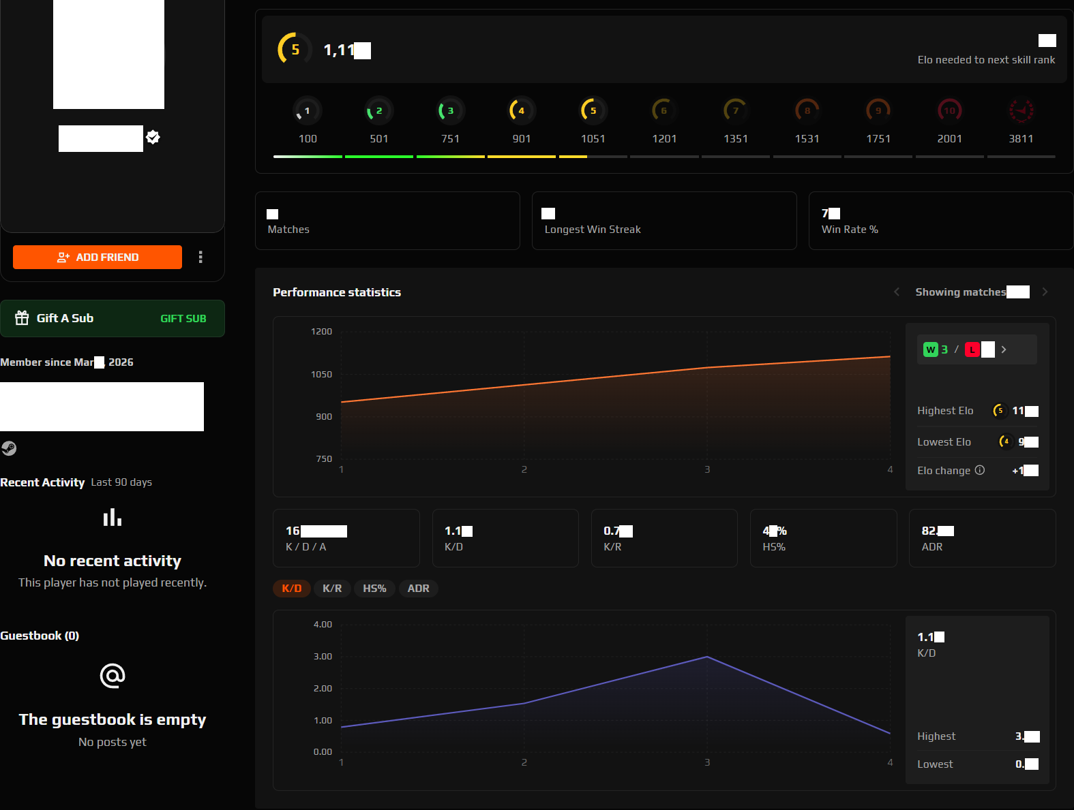
Task: Open the three-dot profile options menu
Action: (x=200, y=257)
